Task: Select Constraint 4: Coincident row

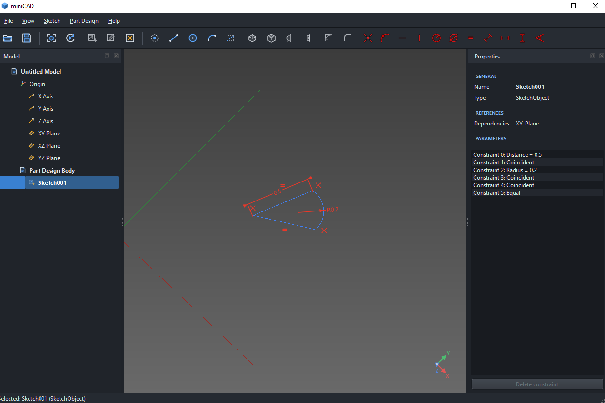Action: (537, 185)
